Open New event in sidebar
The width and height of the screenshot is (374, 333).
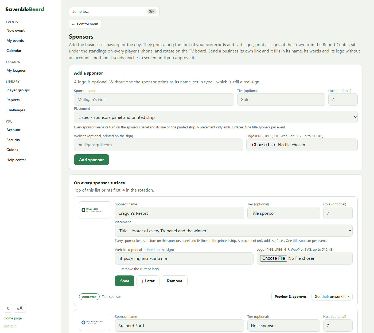(15, 30)
